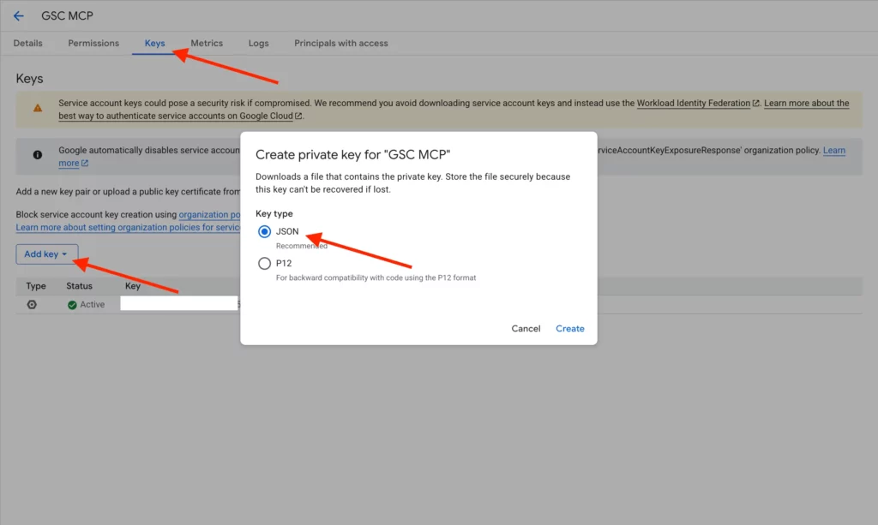Click the Keys section heading
878x525 pixels.
[30, 79]
